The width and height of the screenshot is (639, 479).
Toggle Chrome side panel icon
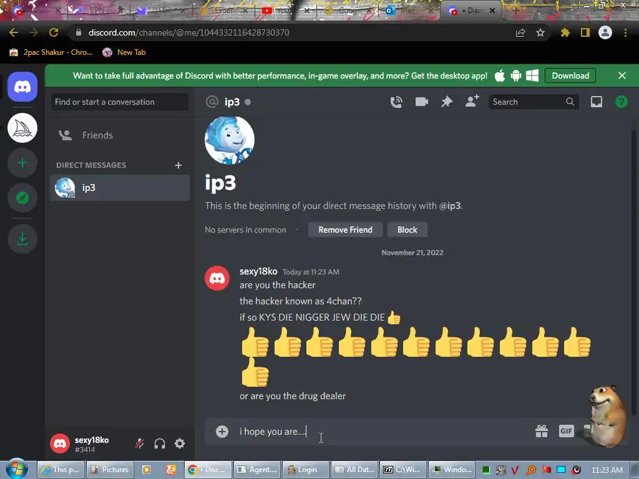tap(585, 32)
